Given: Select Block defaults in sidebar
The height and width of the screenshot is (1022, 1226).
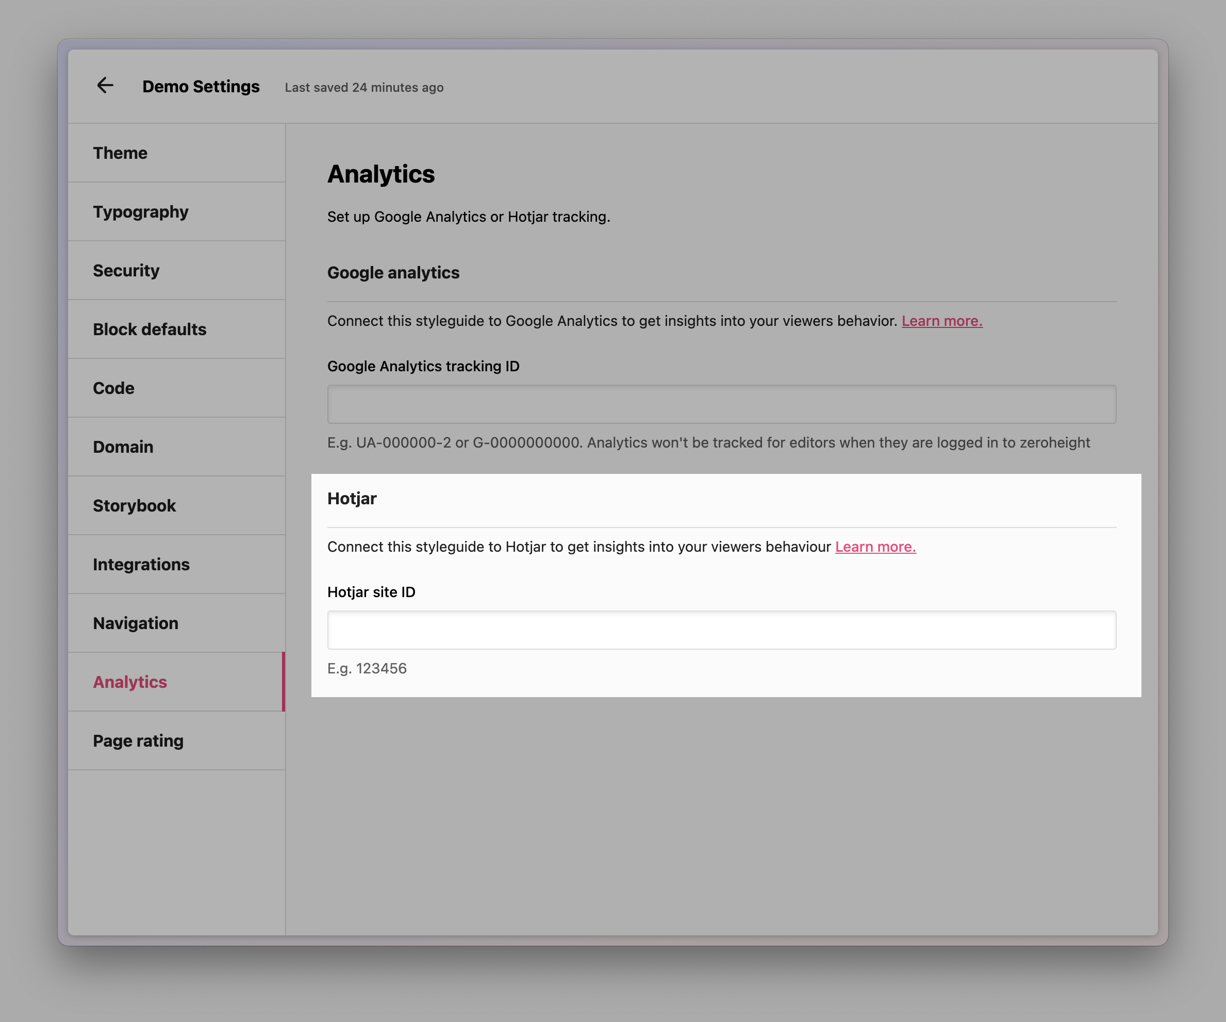Looking at the screenshot, I should click(176, 329).
